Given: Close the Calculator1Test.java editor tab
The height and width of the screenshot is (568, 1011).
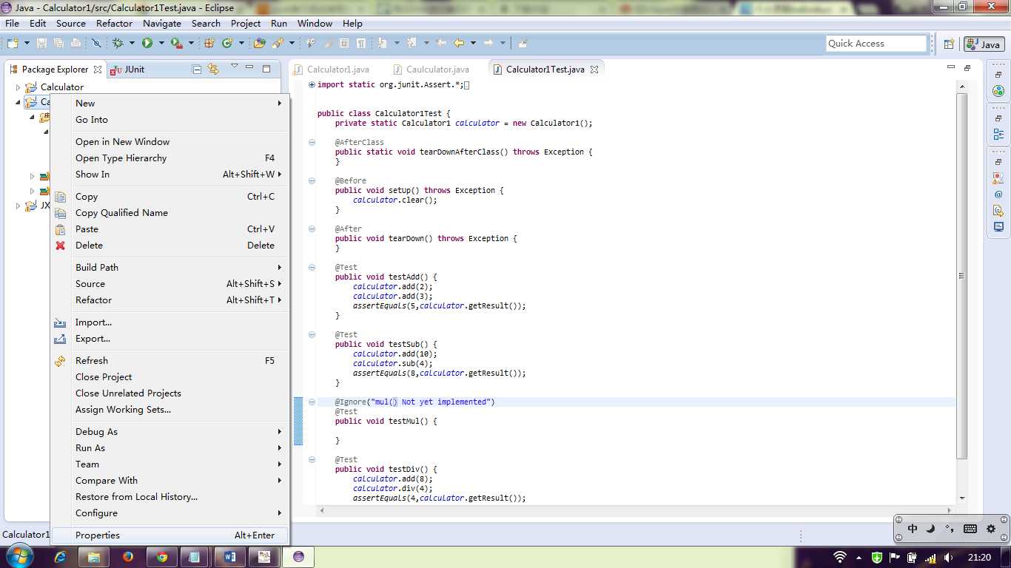Looking at the screenshot, I should click(594, 70).
